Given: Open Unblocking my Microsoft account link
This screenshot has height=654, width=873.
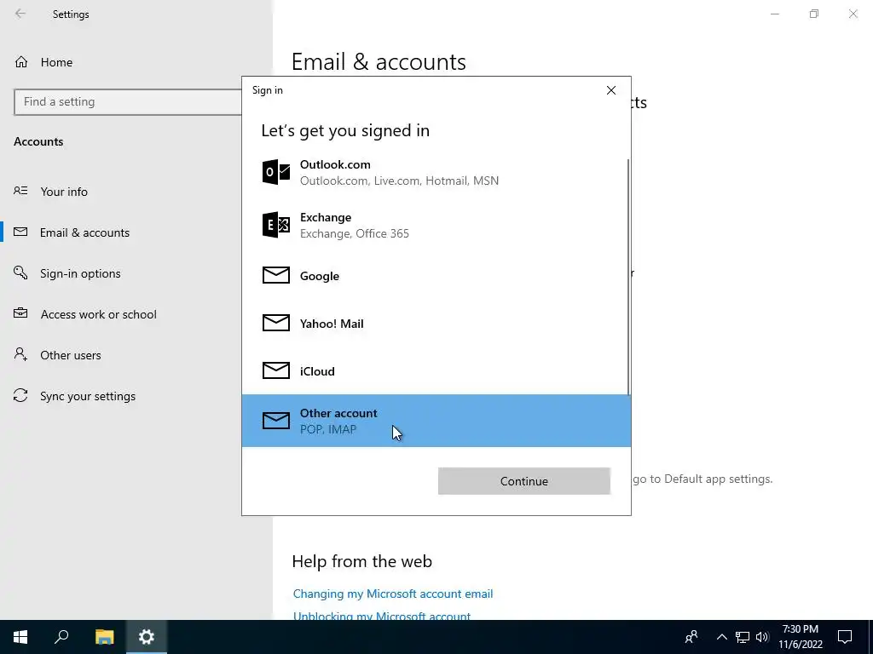Looking at the screenshot, I should click(381, 617).
